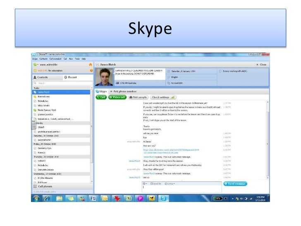The width and height of the screenshot is (301, 226).
Task: Open Check settings
Action: (x=163, y=97)
